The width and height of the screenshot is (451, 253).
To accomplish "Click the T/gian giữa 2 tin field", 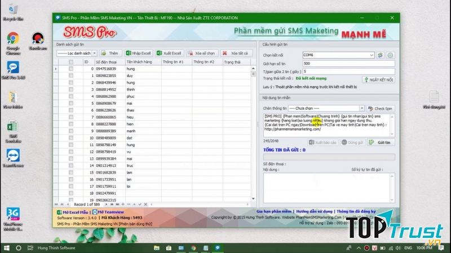I will (x=348, y=71).
